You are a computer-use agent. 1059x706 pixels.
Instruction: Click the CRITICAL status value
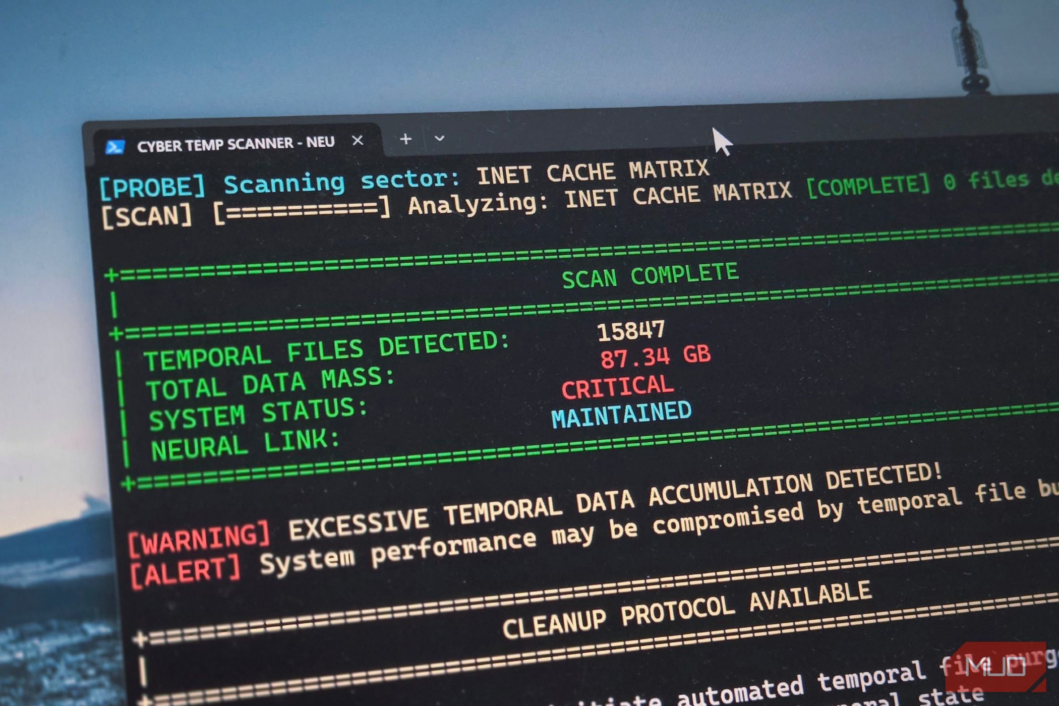617,387
